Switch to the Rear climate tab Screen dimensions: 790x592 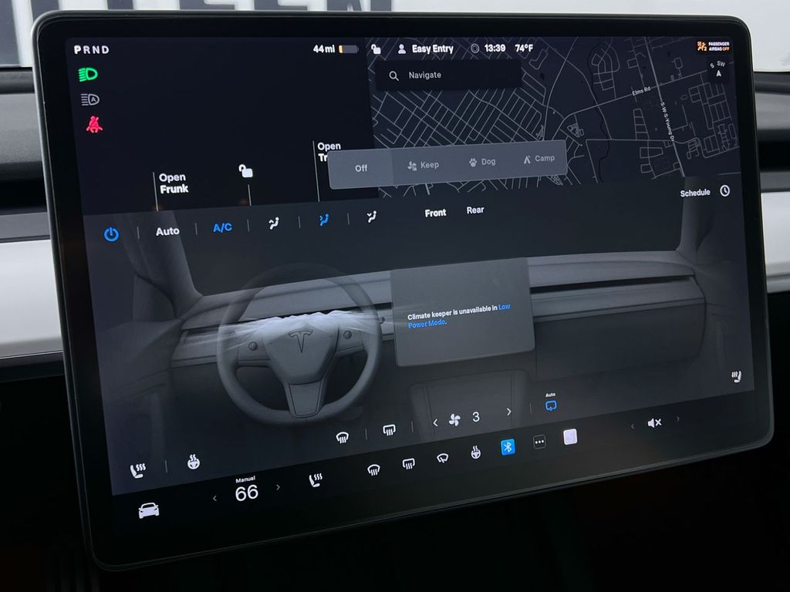pyautogui.click(x=475, y=210)
